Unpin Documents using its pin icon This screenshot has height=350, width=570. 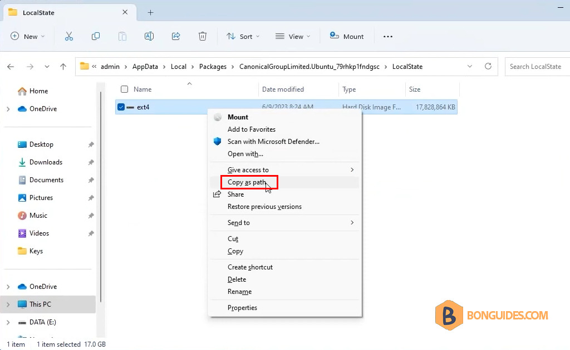pos(91,180)
